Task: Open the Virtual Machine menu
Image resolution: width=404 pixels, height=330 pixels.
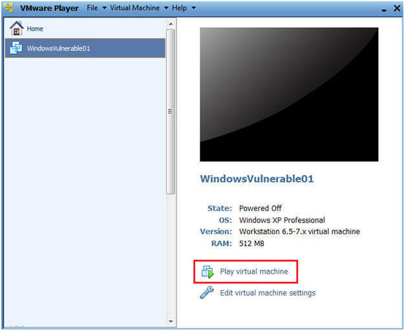Action: point(134,8)
